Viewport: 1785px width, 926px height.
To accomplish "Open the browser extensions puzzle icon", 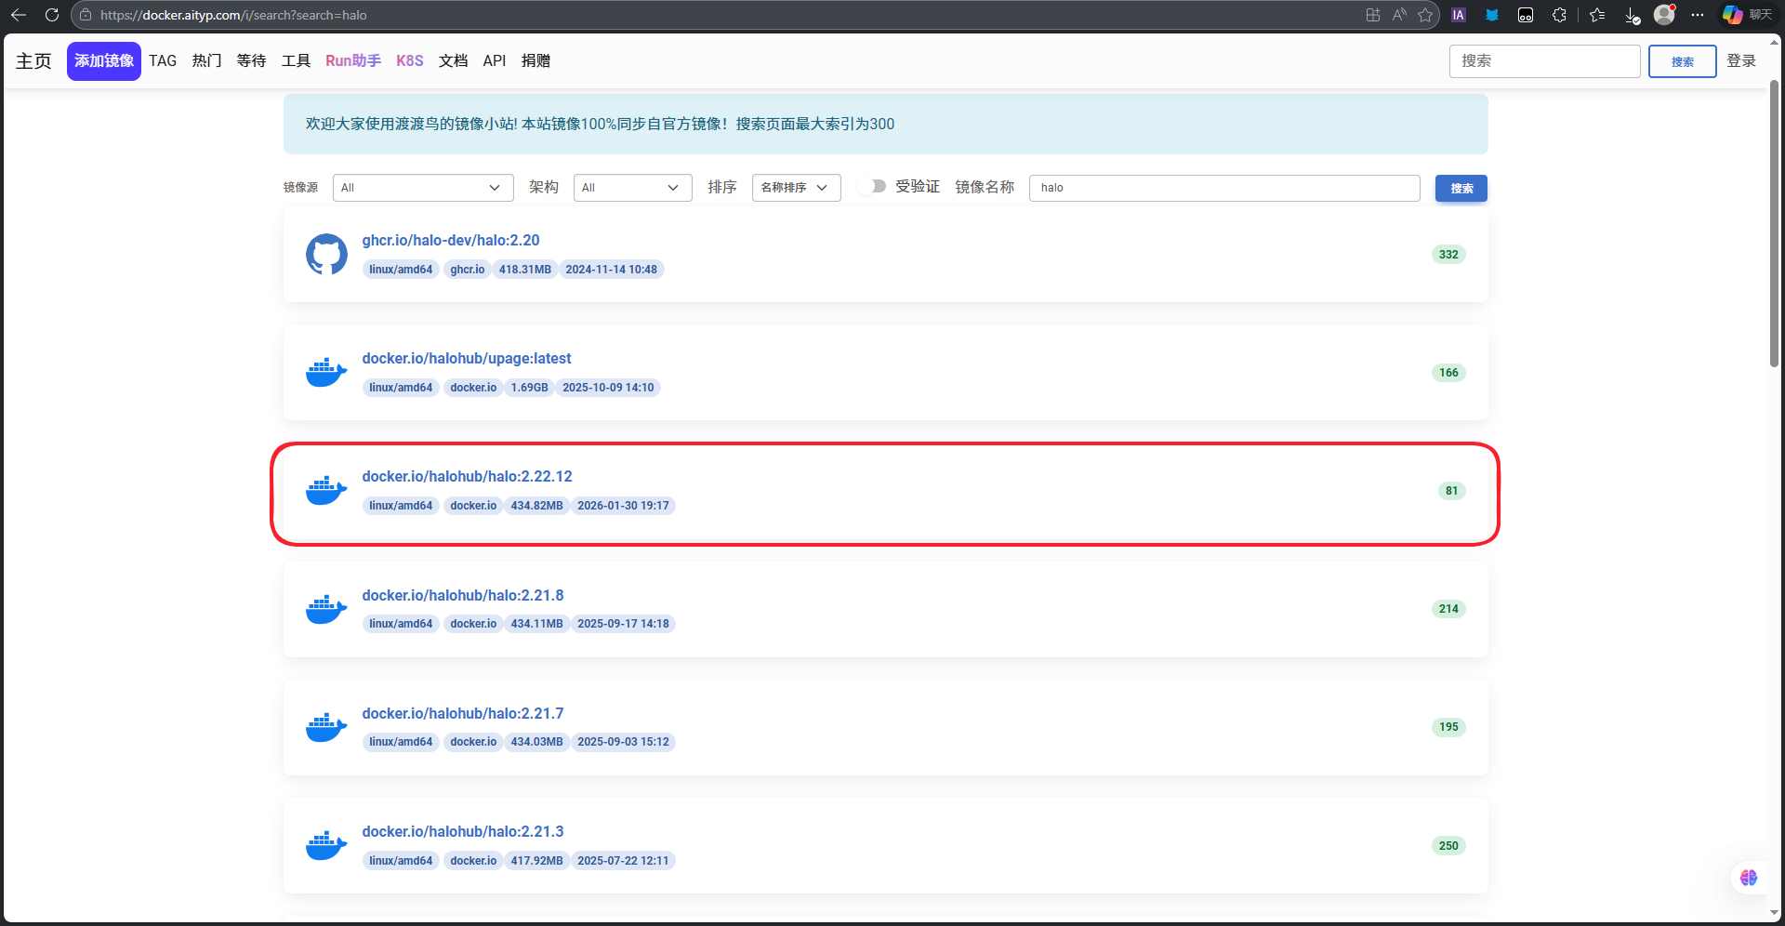I will click(1559, 15).
